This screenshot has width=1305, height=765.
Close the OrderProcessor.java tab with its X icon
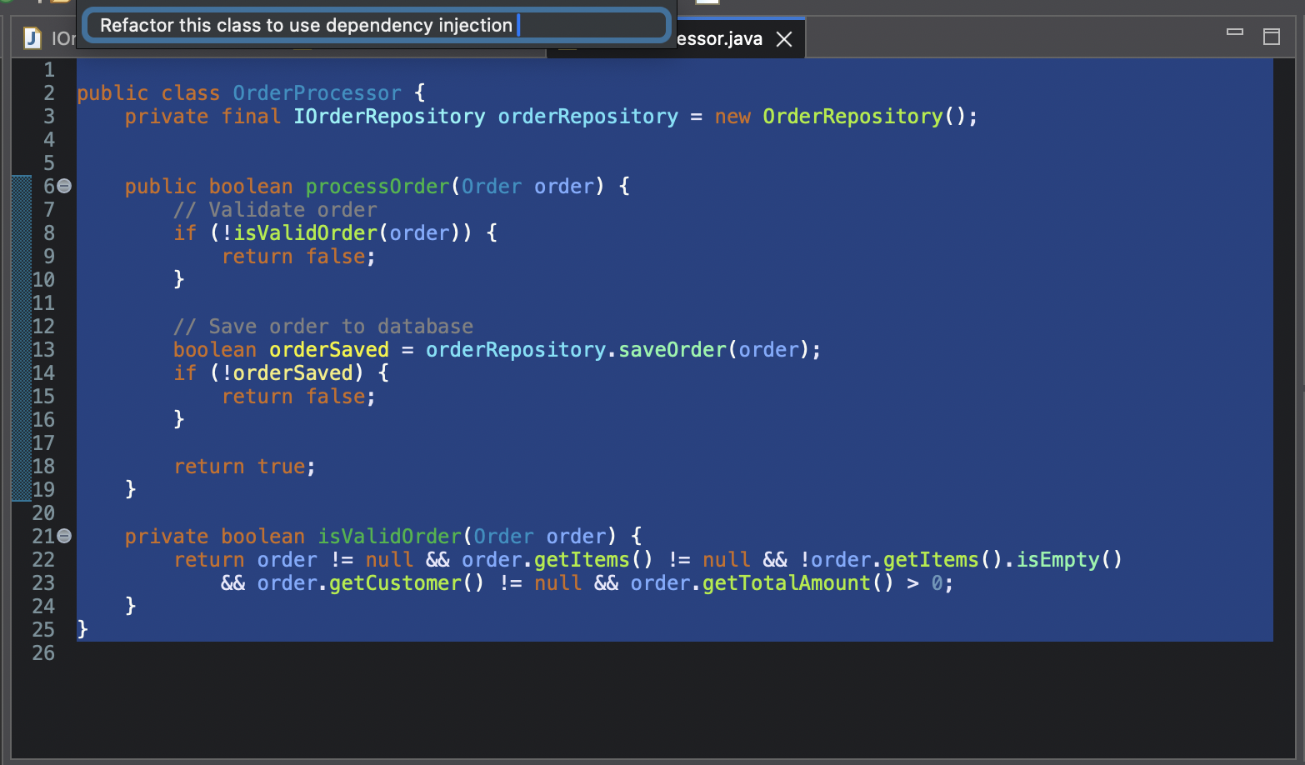782,38
